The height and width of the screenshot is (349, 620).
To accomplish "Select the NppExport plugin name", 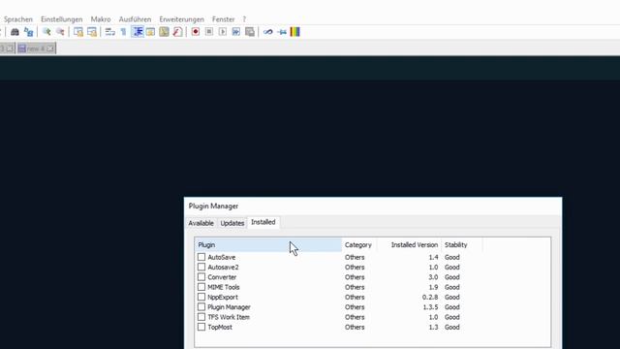I will [223, 298].
